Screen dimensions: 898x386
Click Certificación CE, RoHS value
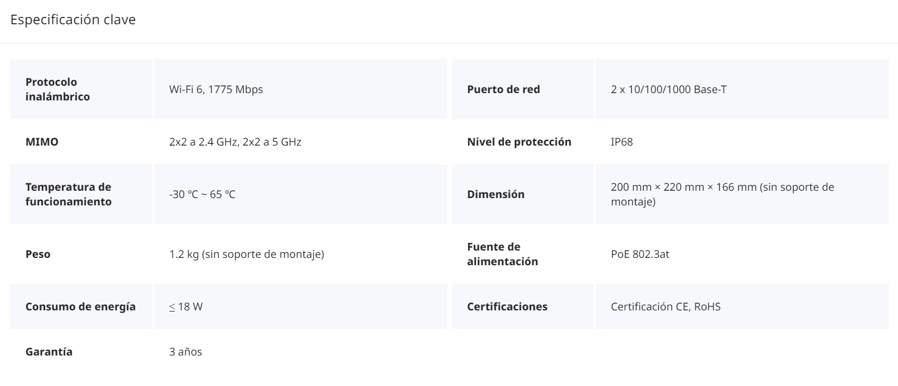click(666, 306)
